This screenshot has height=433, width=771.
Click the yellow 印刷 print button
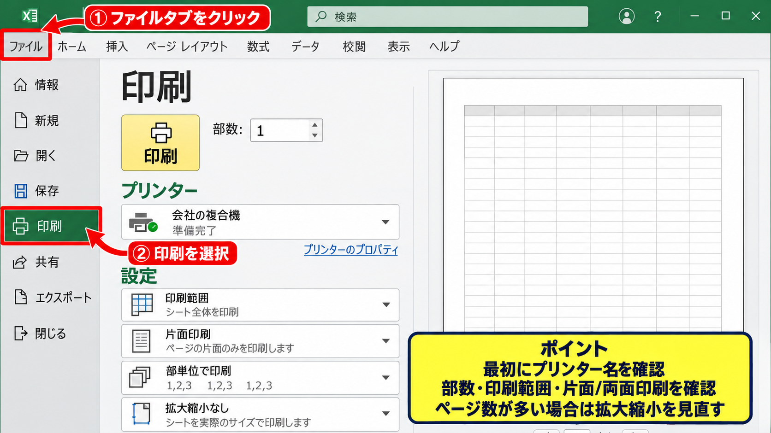point(160,143)
